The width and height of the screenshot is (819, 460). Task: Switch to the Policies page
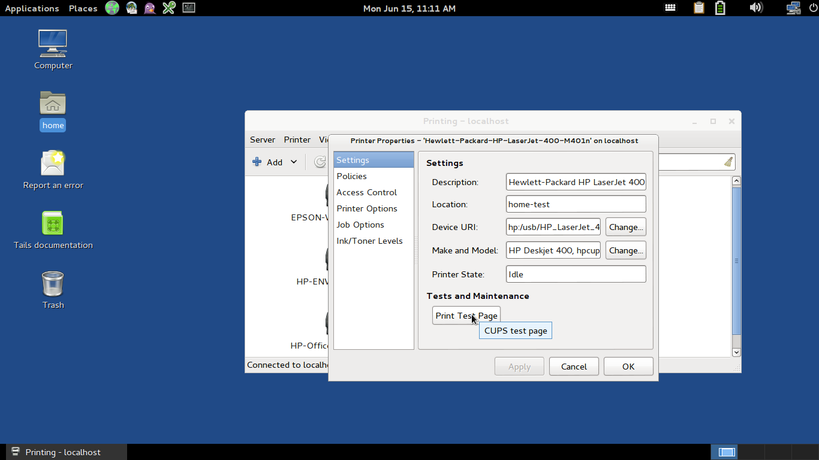pos(374,176)
